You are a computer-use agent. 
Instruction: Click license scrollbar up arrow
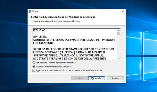pyautogui.click(x=119, y=30)
